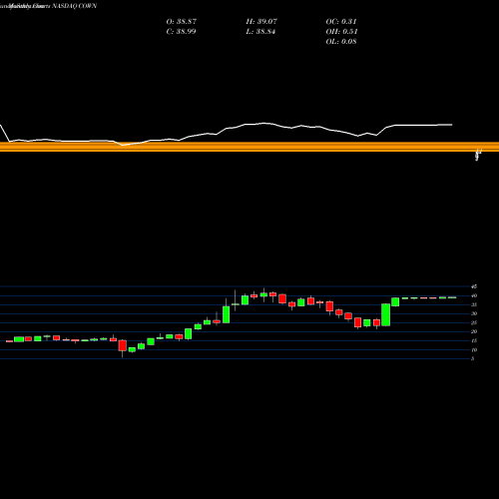Click the 35 price axis label
The width and height of the screenshot is (499, 499).
[x=474, y=304]
